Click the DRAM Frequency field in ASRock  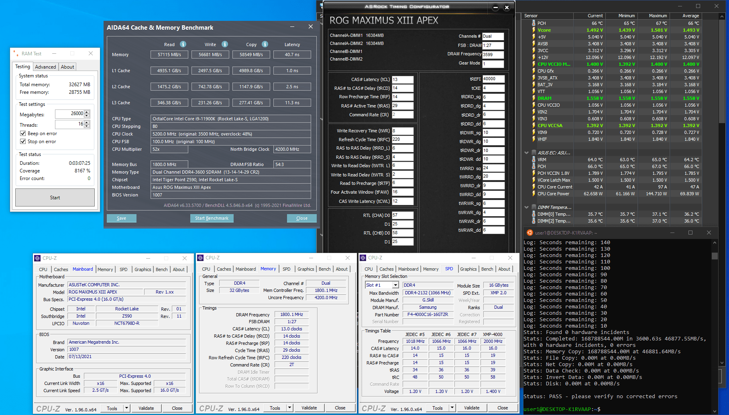pos(493,55)
